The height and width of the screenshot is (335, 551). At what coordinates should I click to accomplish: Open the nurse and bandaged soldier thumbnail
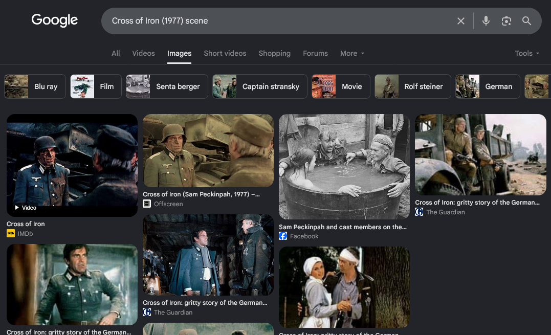pyautogui.click(x=344, y=287)
